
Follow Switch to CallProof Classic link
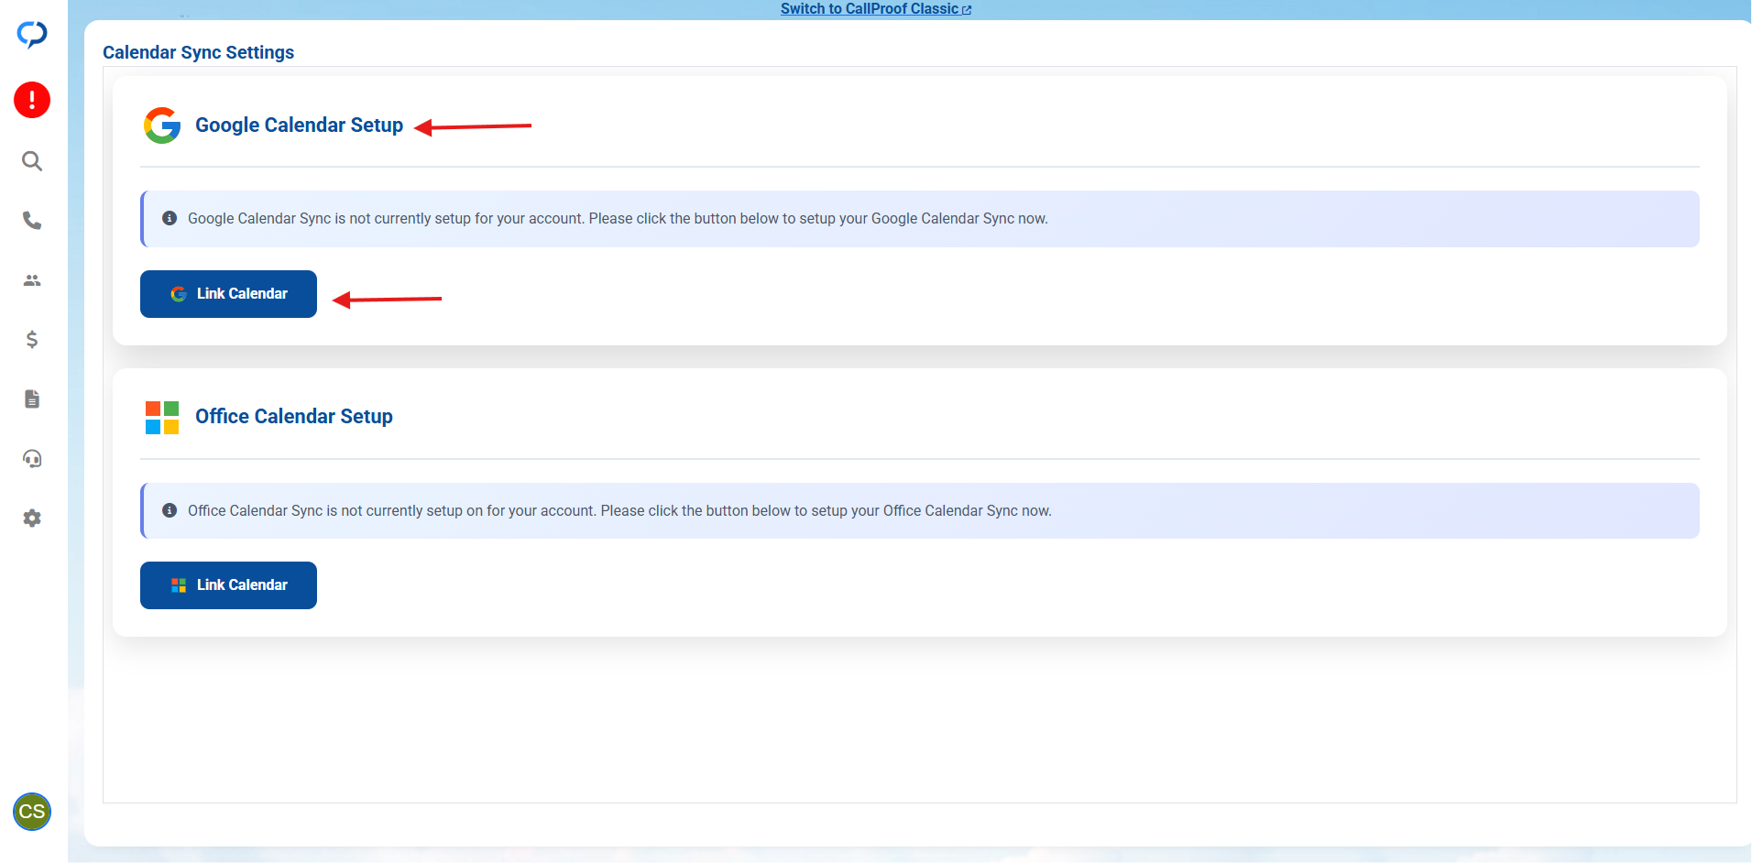click(x=876, y=9)
